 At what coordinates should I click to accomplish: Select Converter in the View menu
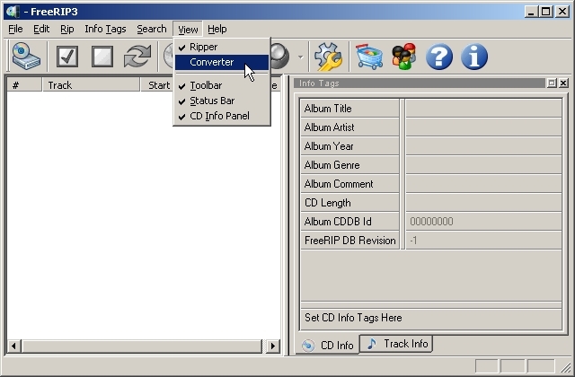(x=222, y=62)
